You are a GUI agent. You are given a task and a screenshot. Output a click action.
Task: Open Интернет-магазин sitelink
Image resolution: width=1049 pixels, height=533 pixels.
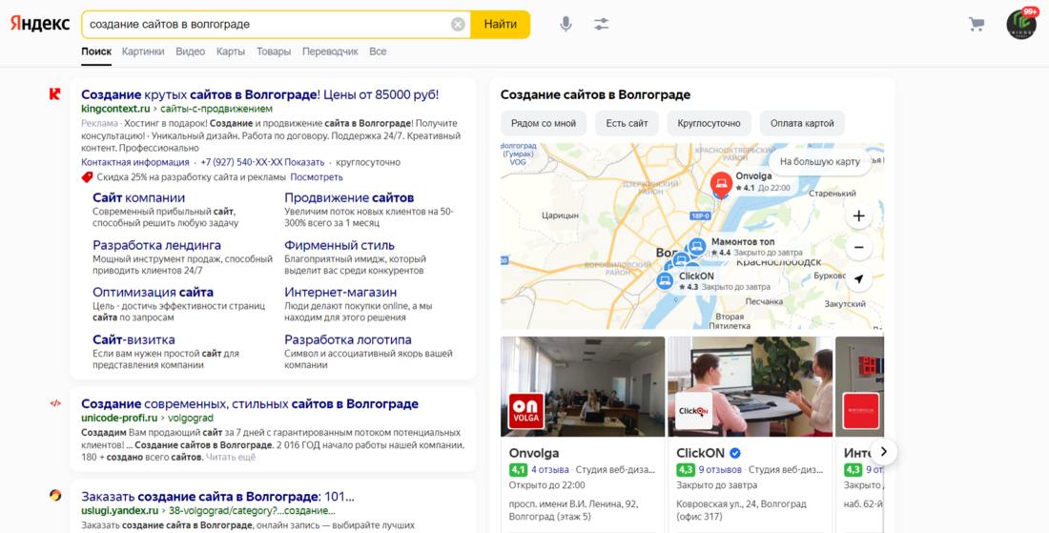click(340, 293)
